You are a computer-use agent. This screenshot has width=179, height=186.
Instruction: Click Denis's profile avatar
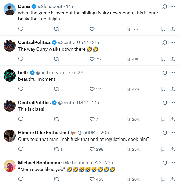click(x=10, y=9)
